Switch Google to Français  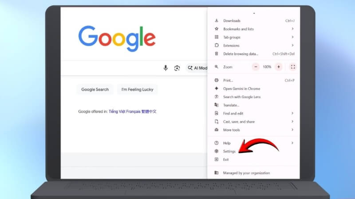coord(133,111)
